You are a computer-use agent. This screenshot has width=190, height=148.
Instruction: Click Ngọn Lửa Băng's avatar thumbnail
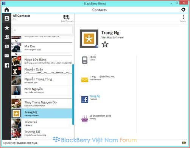pyautogui.click(x=16, y=61)
